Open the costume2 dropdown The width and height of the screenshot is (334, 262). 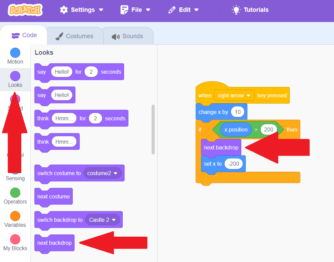click(102, 173)
